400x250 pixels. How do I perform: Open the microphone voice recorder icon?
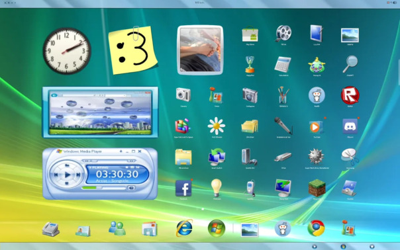[283, 126]
